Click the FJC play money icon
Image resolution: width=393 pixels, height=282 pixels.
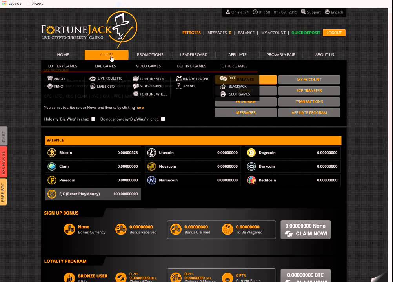pos(52,194)
